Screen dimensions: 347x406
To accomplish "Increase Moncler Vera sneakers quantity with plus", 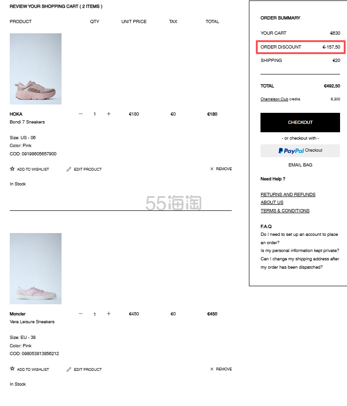I will pos(109,314).
